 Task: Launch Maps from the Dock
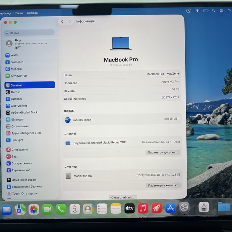(20, 209)
